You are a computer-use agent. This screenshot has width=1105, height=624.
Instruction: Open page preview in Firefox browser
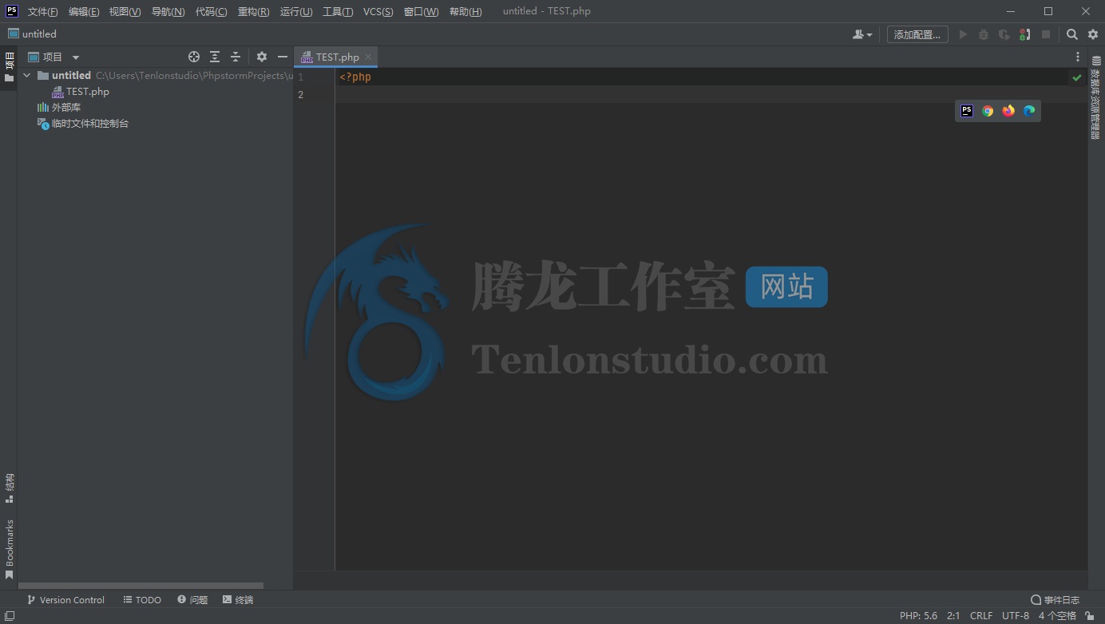(x=1008, y=111)
